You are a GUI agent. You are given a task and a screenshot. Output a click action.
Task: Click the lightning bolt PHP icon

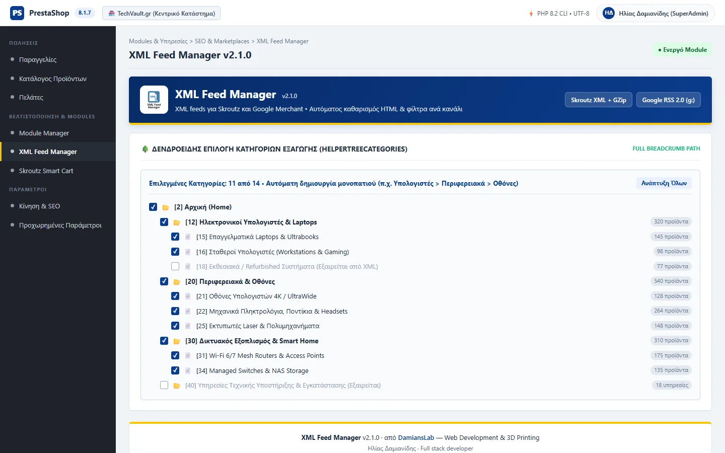coord(531,14)
